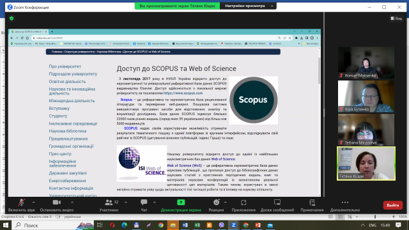This screenshot has height=230, width=409.
Task: Open Excel from taskbar
Action: tap(197, 226)
